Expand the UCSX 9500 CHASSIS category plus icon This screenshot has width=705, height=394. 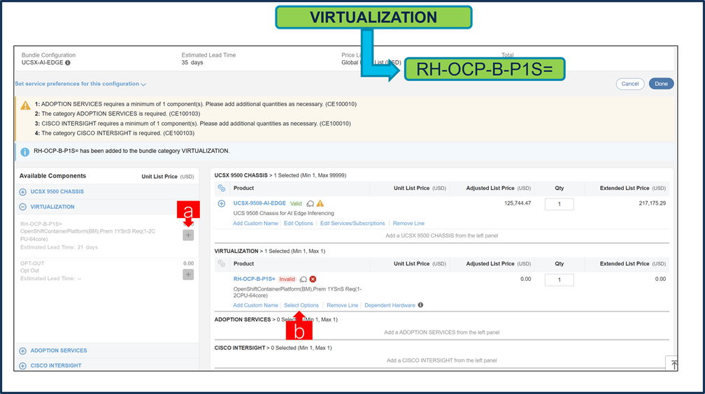pos(23,192)
